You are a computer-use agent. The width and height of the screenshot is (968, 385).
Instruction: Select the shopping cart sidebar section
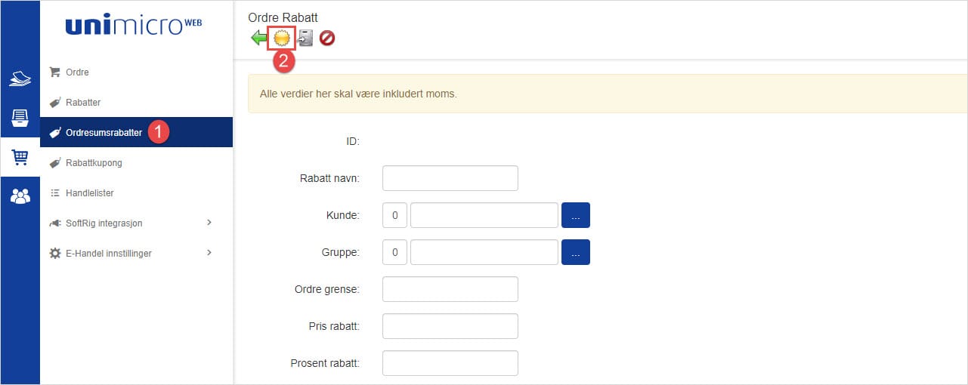pyautogui.click(x=20, y=157)
